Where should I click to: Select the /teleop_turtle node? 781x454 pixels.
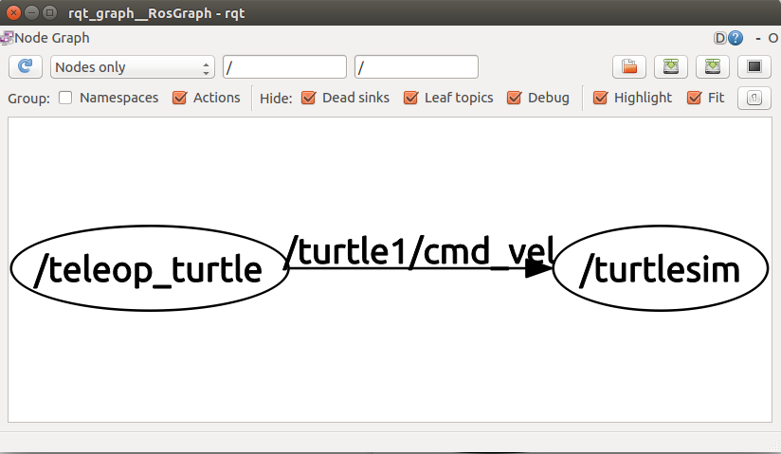[150, 268]
